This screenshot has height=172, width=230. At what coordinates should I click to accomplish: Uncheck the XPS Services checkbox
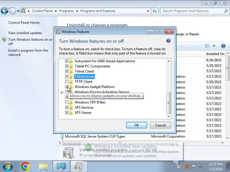coord(67,107)
